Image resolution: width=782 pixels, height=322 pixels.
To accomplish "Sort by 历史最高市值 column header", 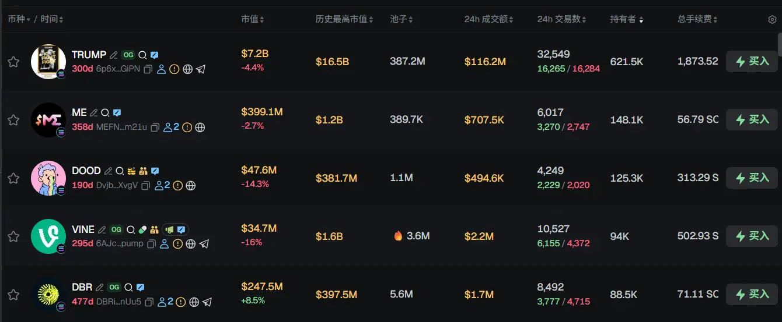I will pyautogui.click(x=344, y=19).
